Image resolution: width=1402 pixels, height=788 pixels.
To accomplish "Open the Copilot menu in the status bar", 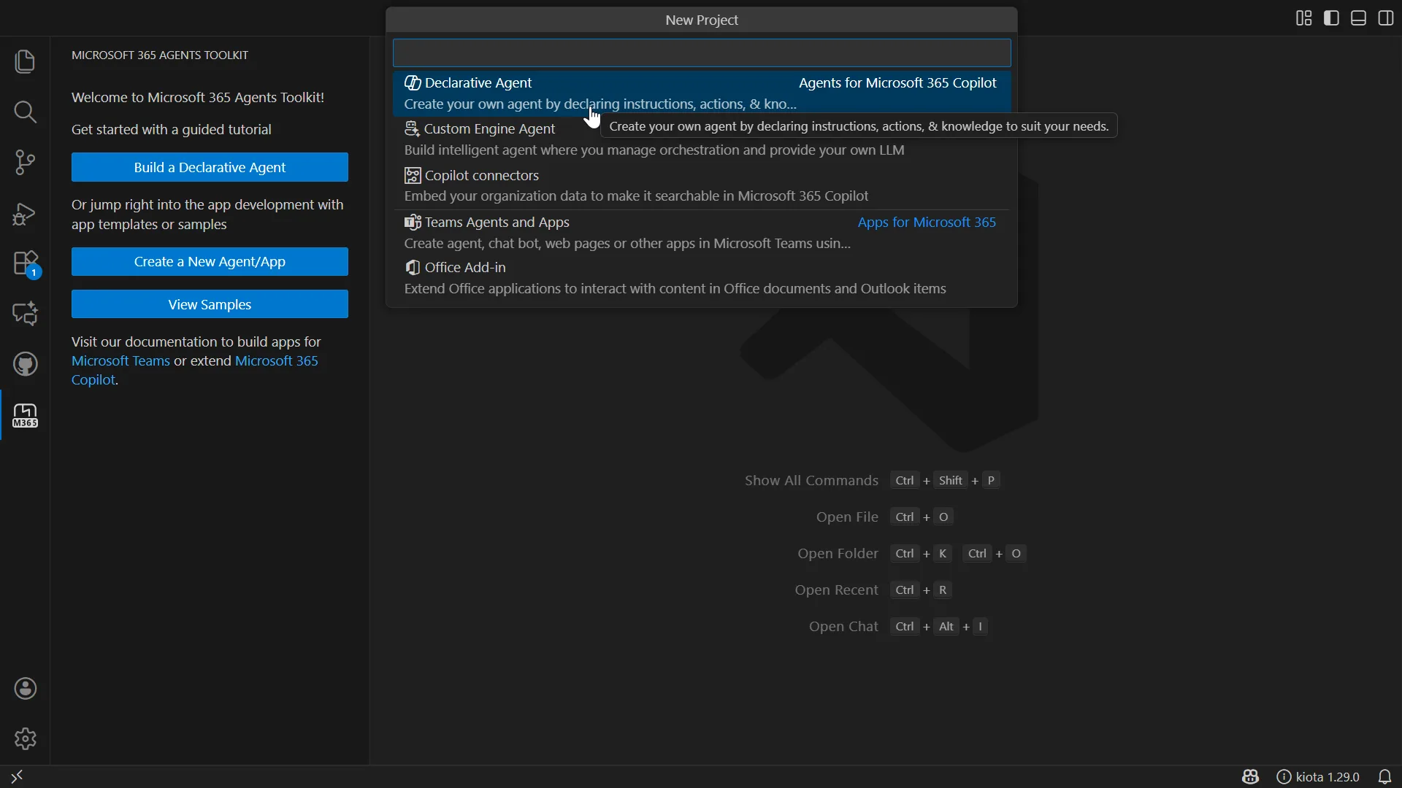I will point(1250,777).
